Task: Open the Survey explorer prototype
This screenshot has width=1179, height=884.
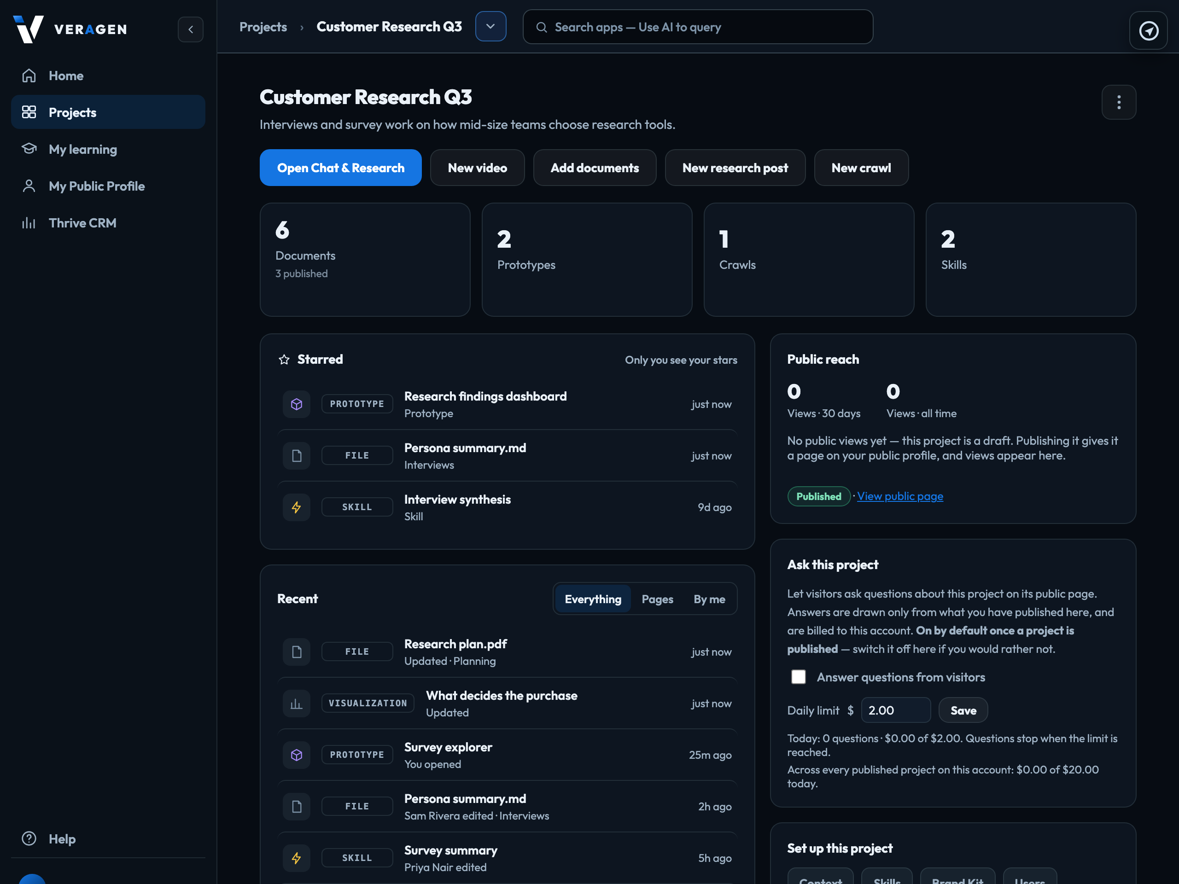Action: pos(507,755)
